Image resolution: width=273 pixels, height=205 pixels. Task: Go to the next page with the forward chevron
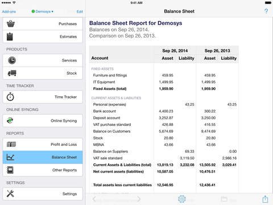139,199
